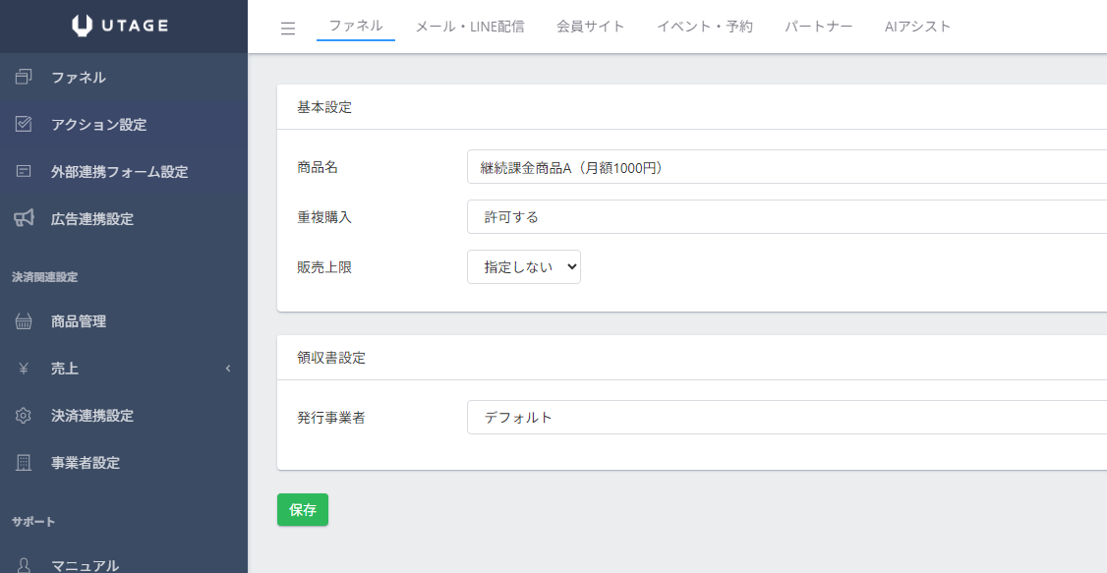Switch to the メール・LINE配信 tab
This screenshot has width=1107, height=573.
pyautogui.click(x=470, y=27)
